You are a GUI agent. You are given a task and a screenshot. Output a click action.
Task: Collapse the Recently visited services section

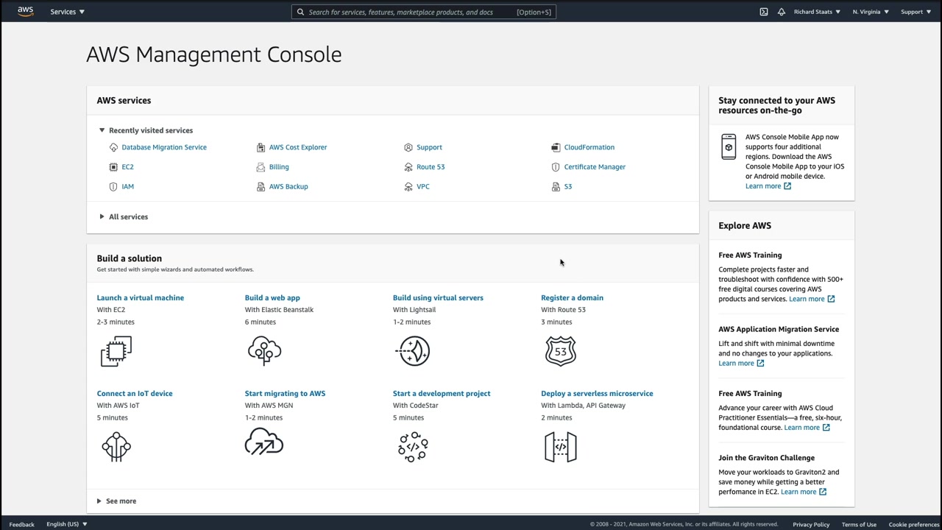102,130
